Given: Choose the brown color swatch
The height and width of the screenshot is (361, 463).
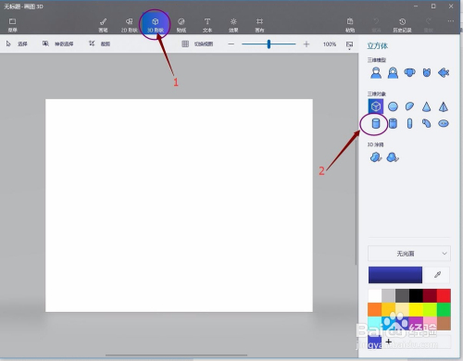Looking at the screenshot, I should pos(444,323).
